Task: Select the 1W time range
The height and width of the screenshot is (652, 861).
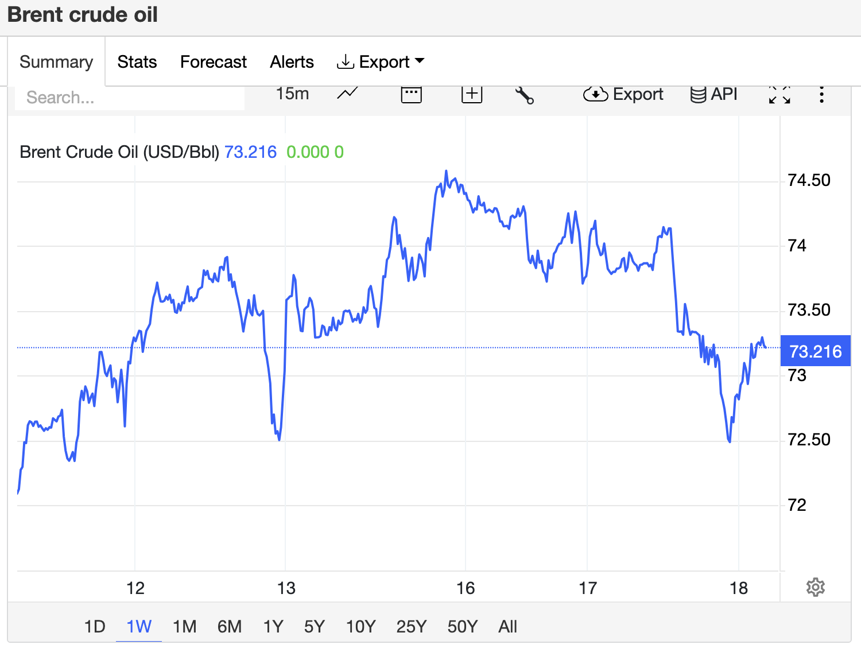Action: (x=139, y=626)
